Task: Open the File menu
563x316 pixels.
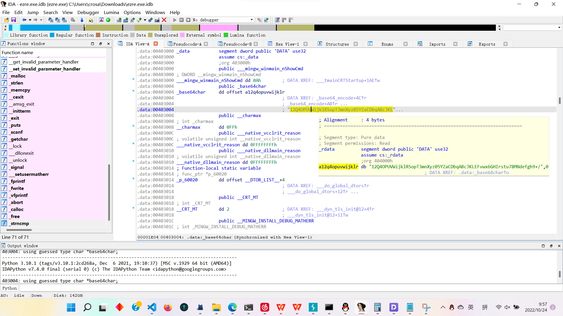Action: tap(6, 12)
